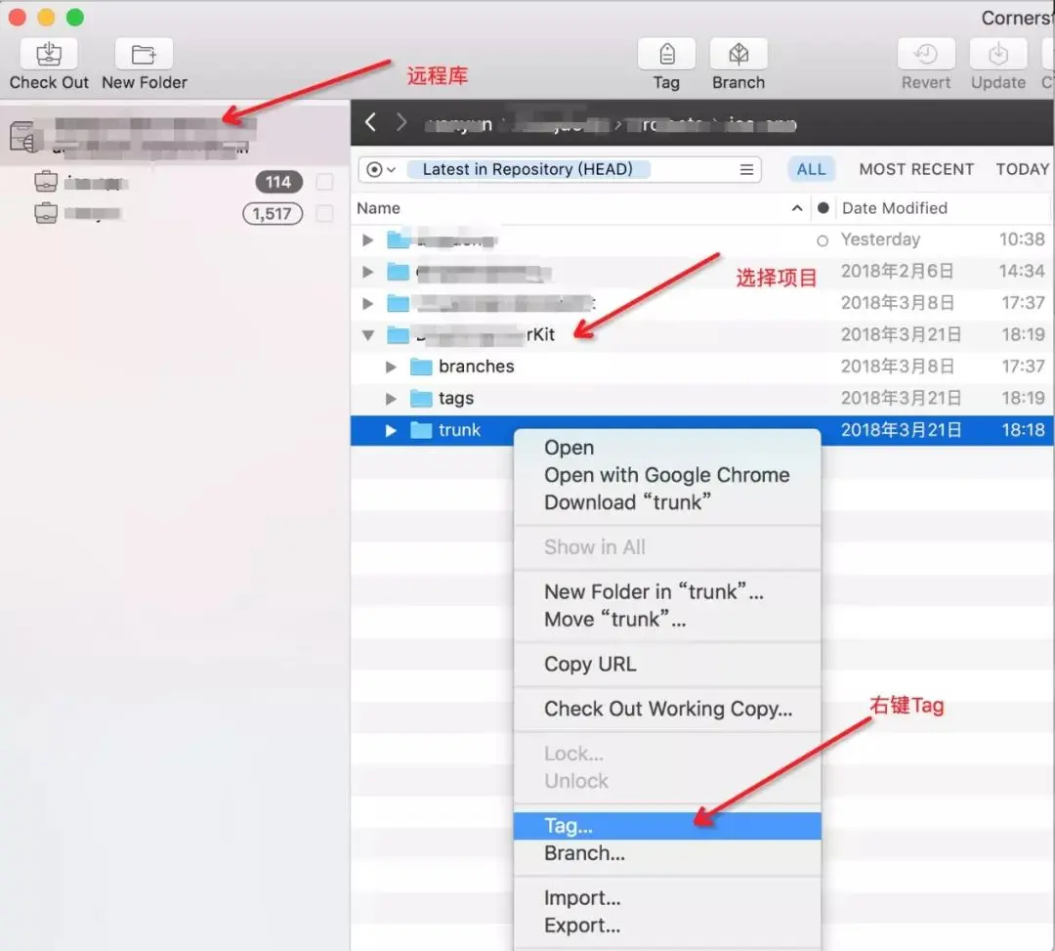The height and width of the screenshot is (951, 1055).
Task: Click the Revert toolbar icon
Action: pyautogui.click(x=926, y=55)
